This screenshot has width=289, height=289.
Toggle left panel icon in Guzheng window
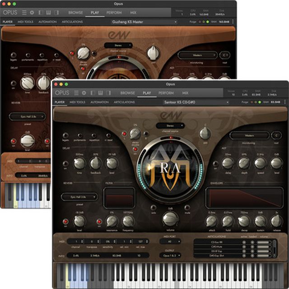click(x=41, y=13)
